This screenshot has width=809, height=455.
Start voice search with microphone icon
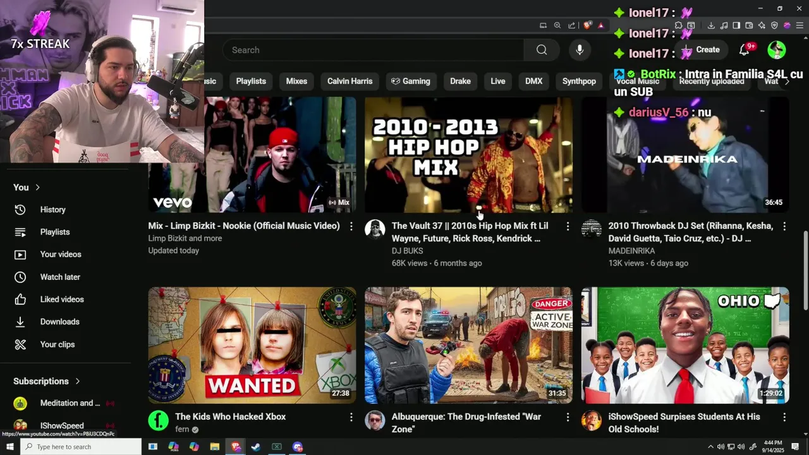(580, 50)
